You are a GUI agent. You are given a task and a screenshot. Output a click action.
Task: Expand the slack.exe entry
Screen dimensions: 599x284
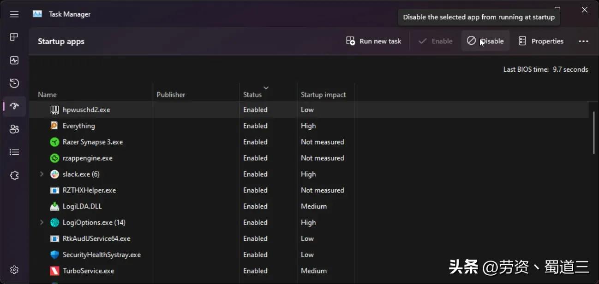click(42, 174)
